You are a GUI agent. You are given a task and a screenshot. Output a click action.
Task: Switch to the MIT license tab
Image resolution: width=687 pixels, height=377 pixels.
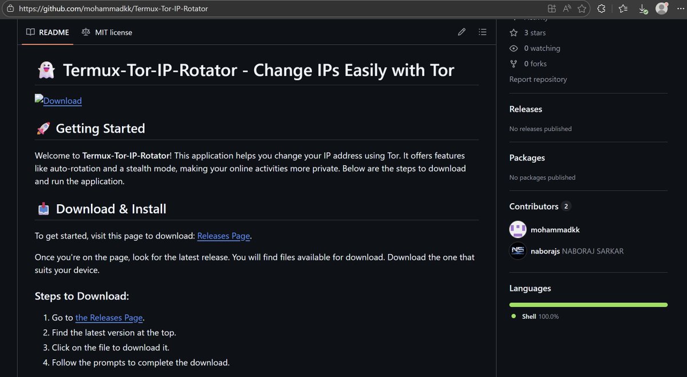click(x=107, y=33)
